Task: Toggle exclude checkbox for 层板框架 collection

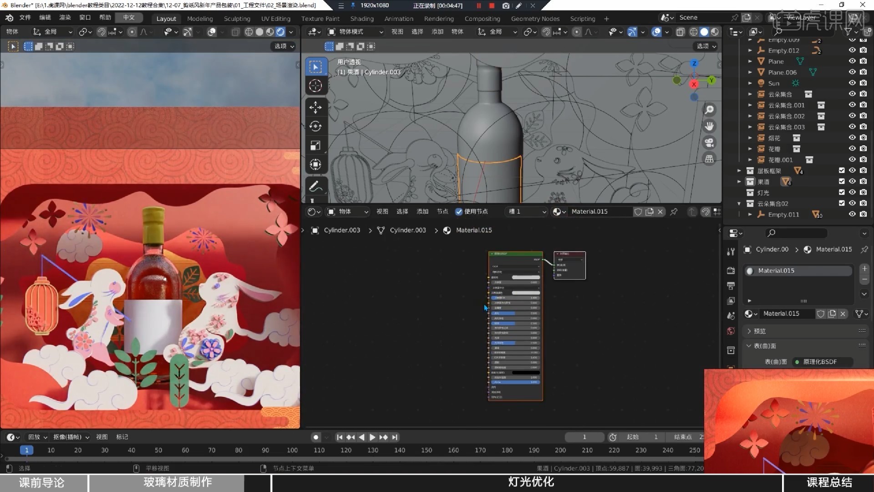Action: pyautogui.click(x=842, y=170)
